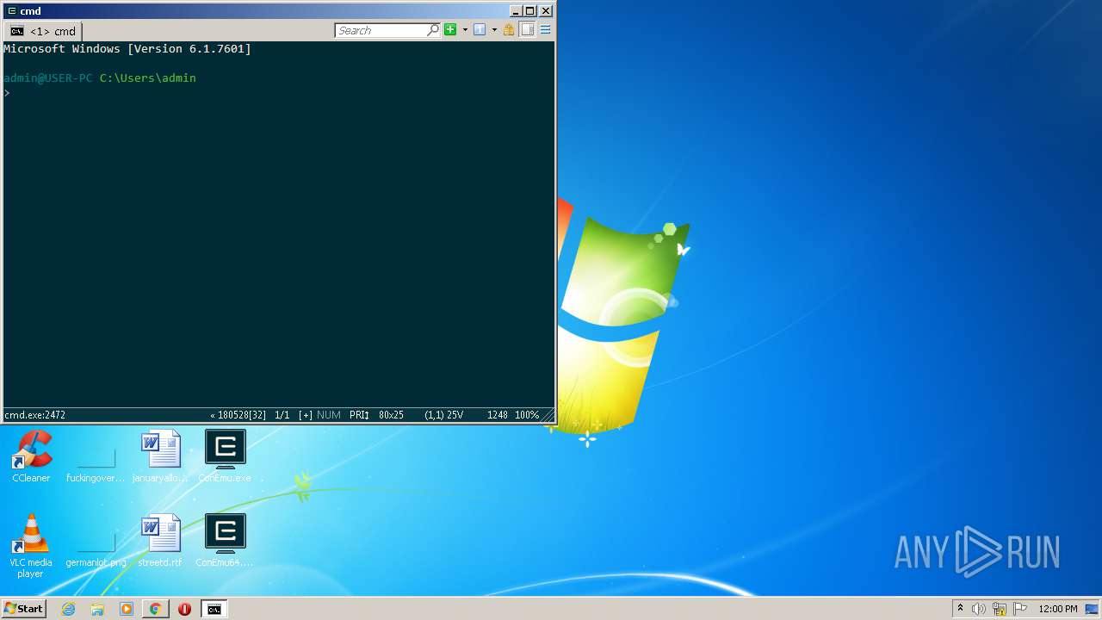Open the network status tray icon
The height and width of the screenshot is (620, 1102).
click(x=1000, y=609)
